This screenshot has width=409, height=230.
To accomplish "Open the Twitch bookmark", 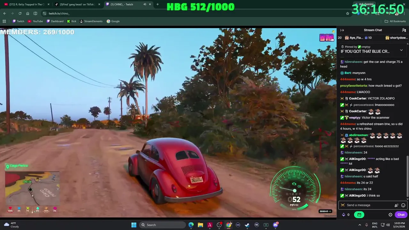I will click(18, 21).
